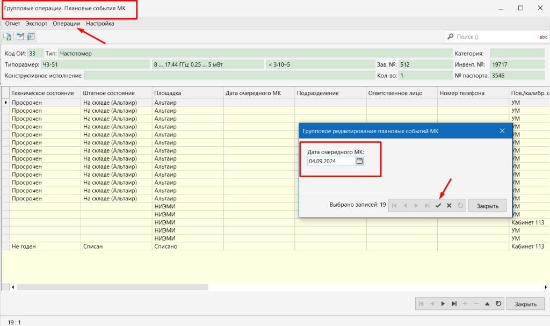Click the measuring range field 8 ... 17.44 ГГц
This screenshot has width=550, height=326.
click(x=208, y=64)
